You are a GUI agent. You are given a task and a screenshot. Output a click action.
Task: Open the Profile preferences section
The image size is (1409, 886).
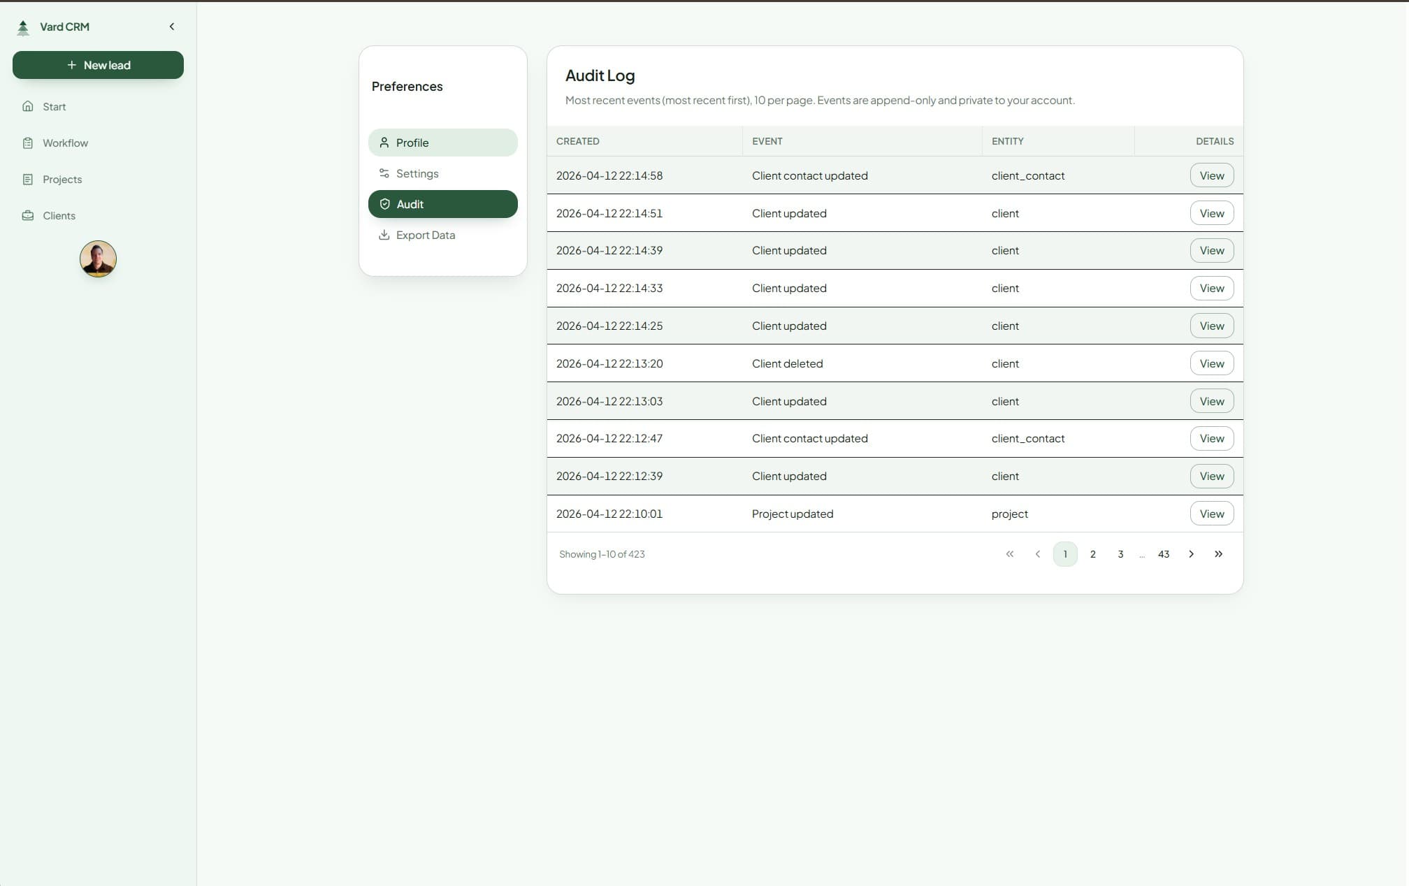(x=413, y=142)
